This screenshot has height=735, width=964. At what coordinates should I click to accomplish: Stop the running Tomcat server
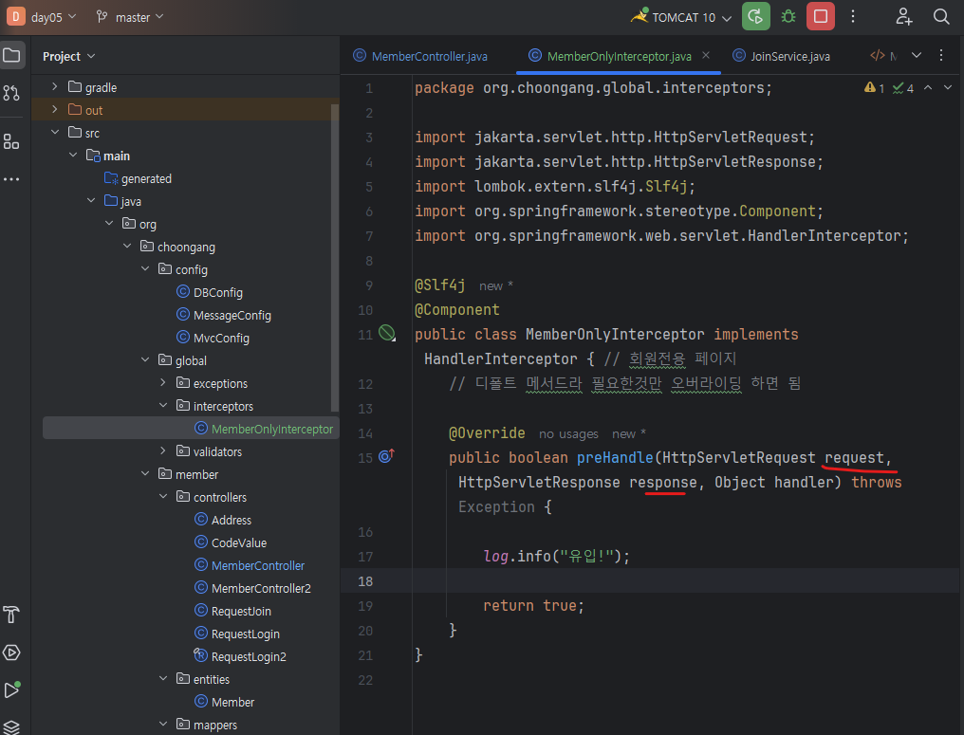[x=821, y=16]
